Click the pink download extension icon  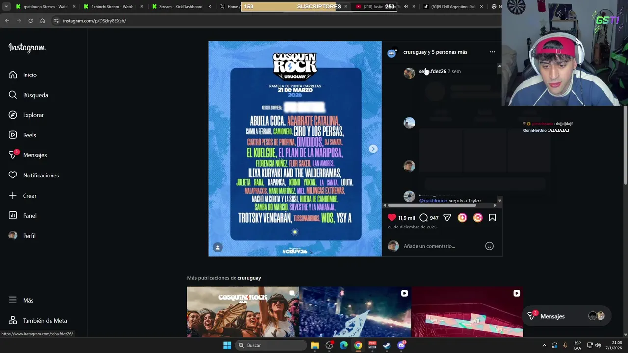(x=462, y=217)
